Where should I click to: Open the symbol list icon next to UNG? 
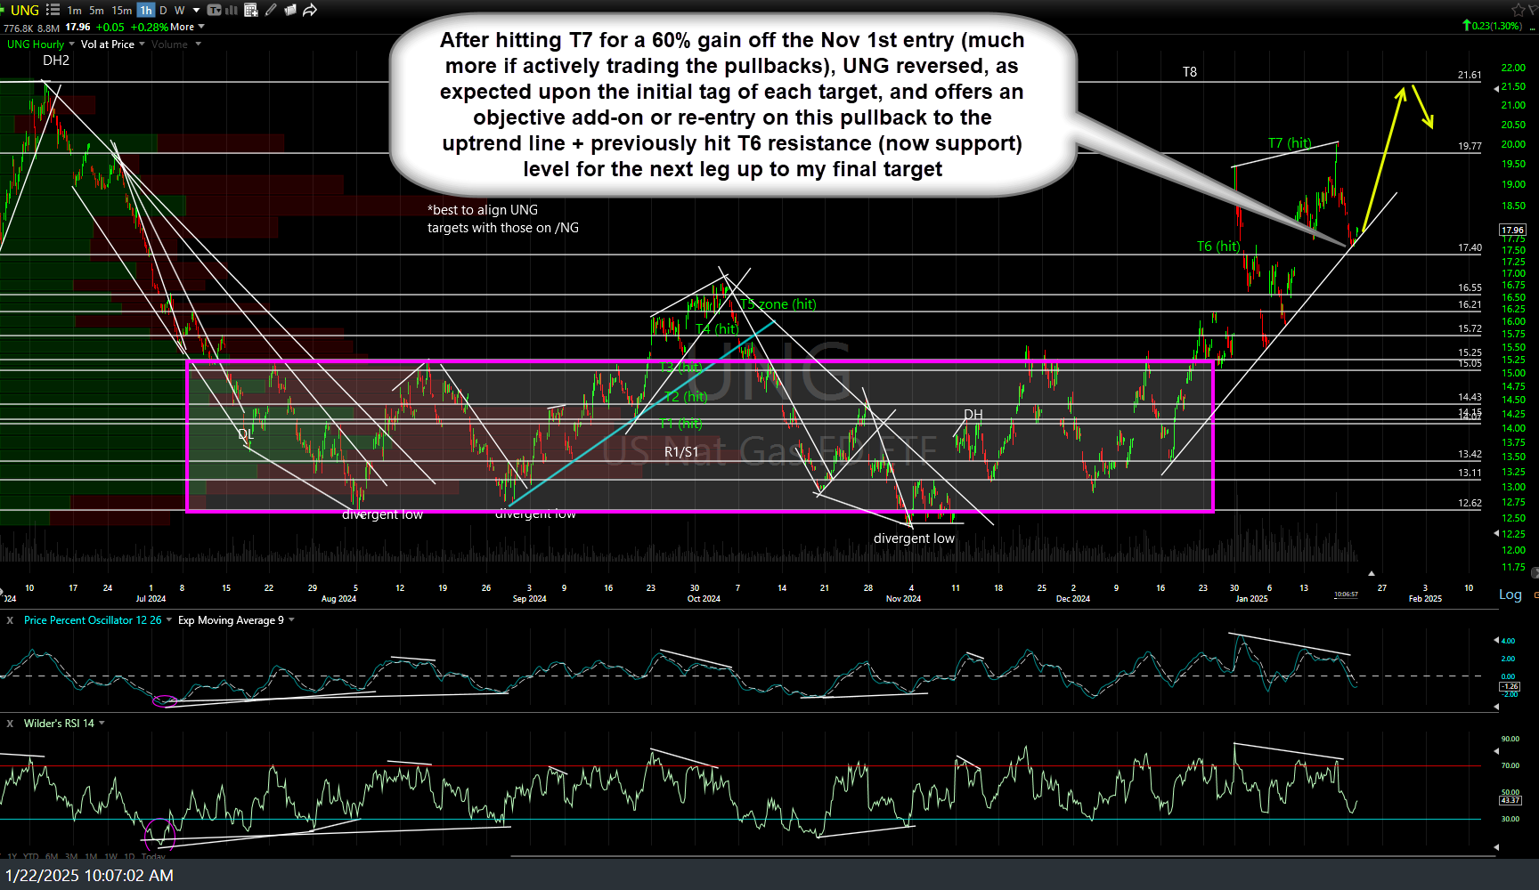(x=53, y=10)
